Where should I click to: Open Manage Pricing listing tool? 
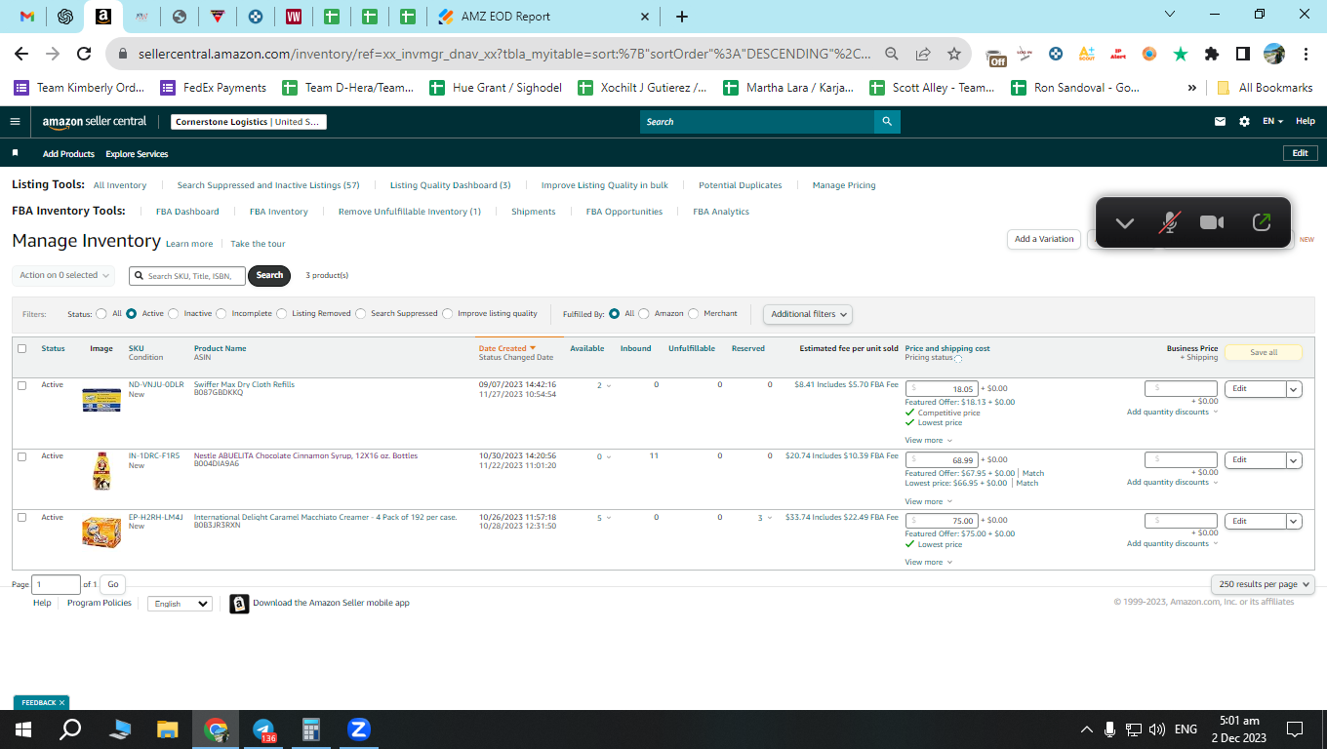pyautogui.click(x=844, y=185)
